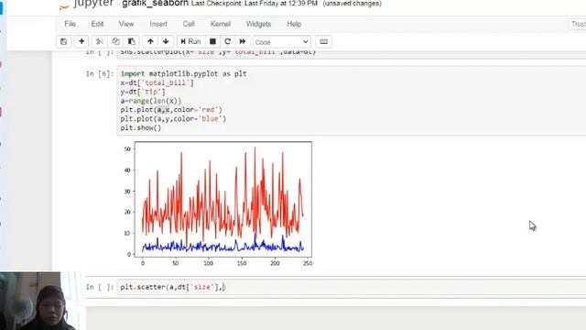Open the Insert menu
The width and height of the screenshot is (586, 330).
(158, 24)
